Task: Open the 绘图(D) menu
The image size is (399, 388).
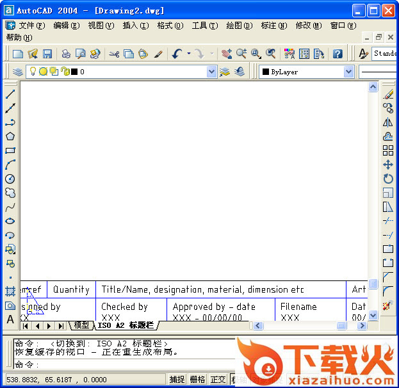Action: point(239,26)
